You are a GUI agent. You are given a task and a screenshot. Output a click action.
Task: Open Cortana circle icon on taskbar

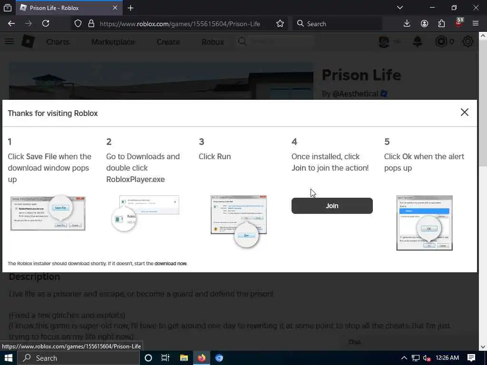tap(148, 358)
